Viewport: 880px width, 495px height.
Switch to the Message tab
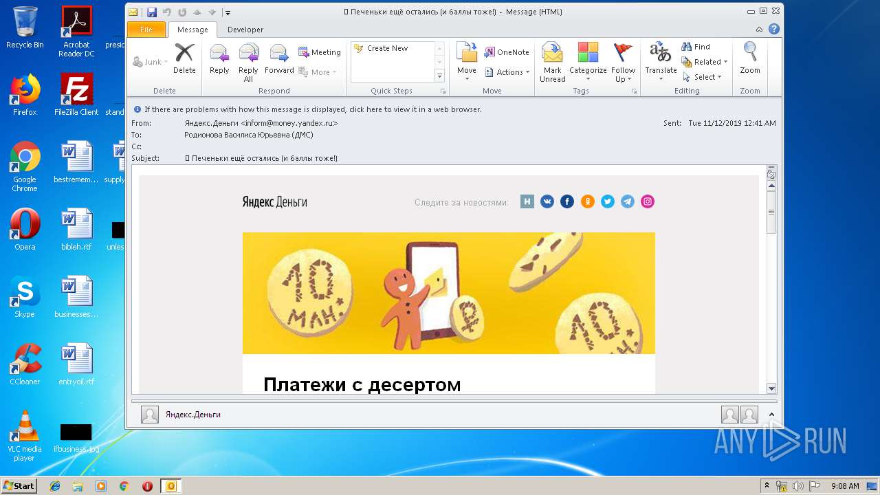click(192, 30)
